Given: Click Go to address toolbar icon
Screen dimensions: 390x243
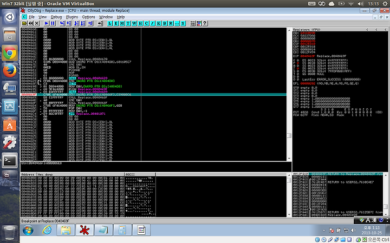Looking at the screenshot, I should [x=100, y=23].
